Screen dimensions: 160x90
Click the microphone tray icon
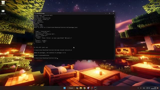(141, 88)
